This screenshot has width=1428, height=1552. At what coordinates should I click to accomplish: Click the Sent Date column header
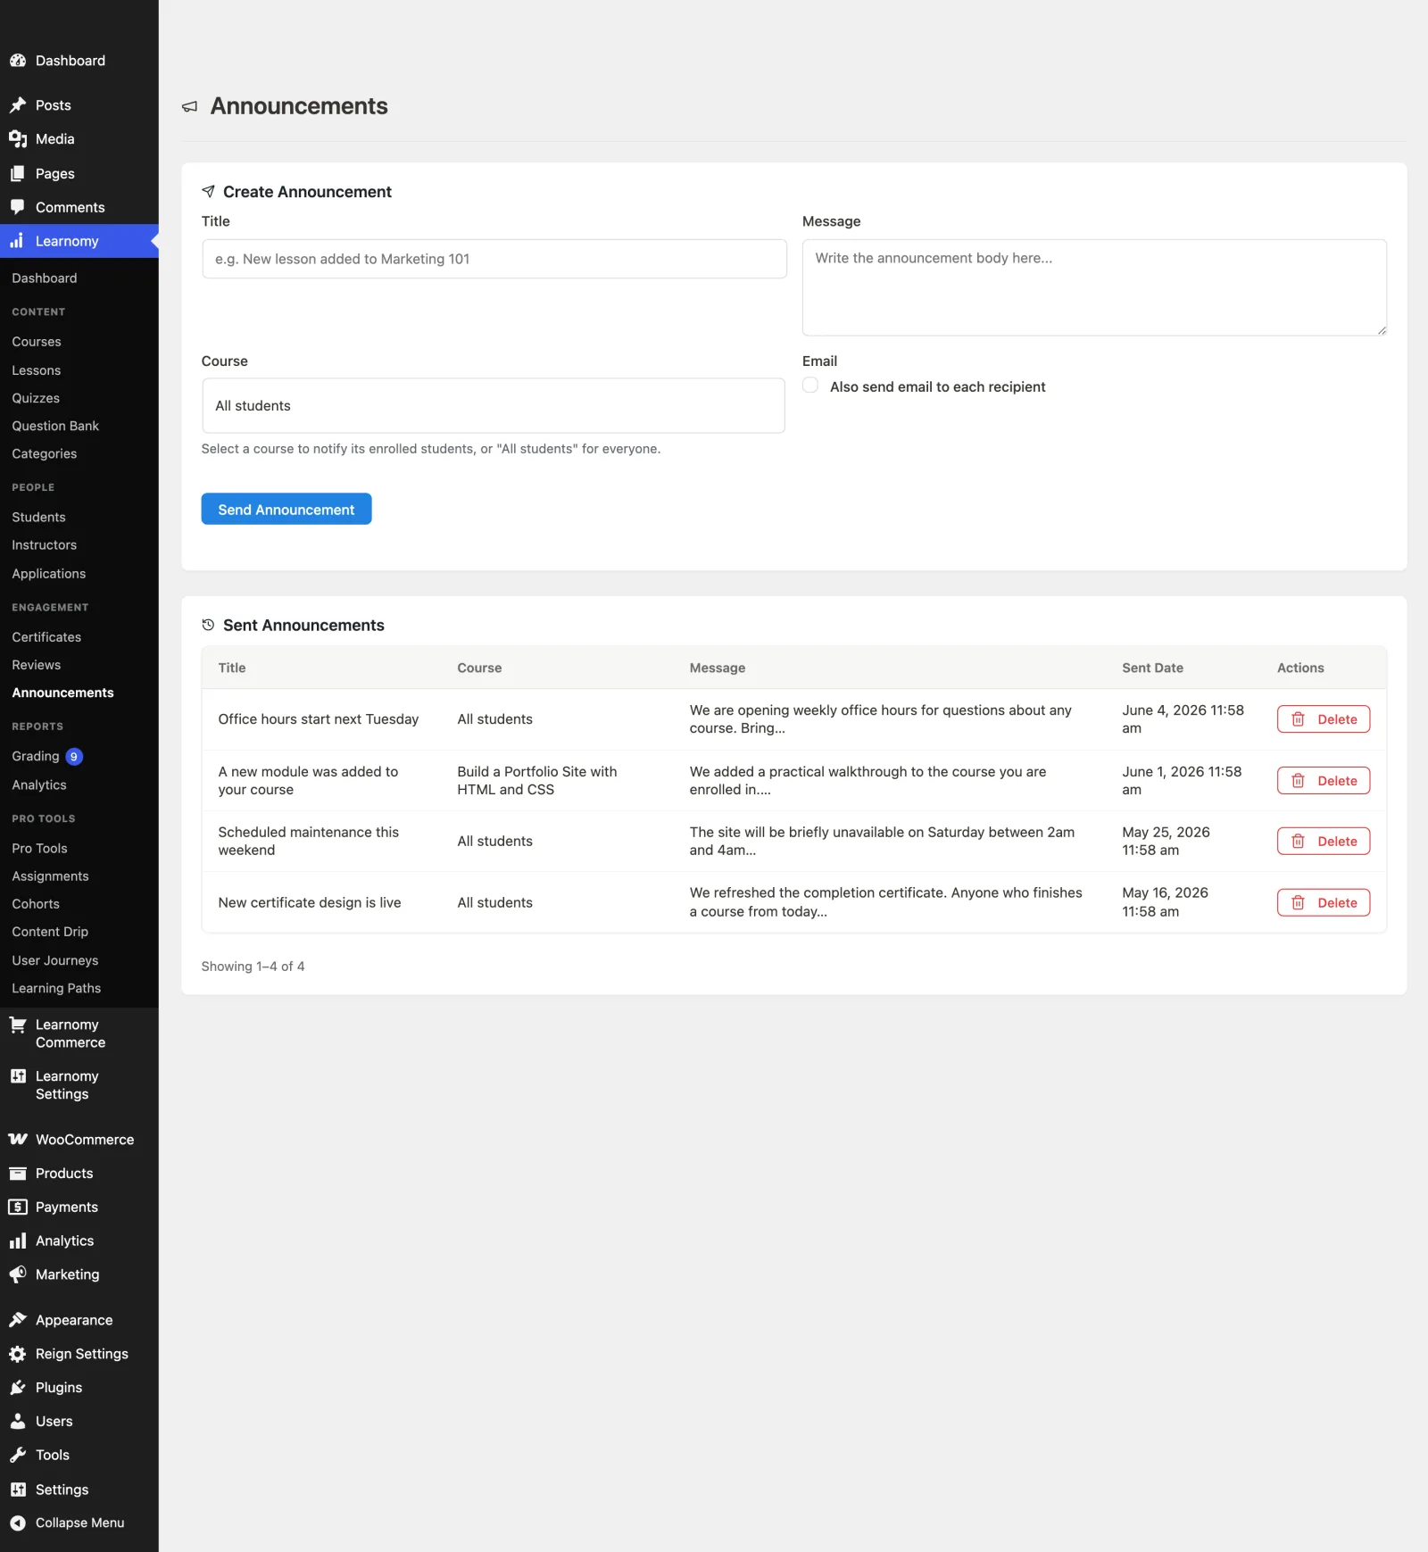pos(1152,668)
